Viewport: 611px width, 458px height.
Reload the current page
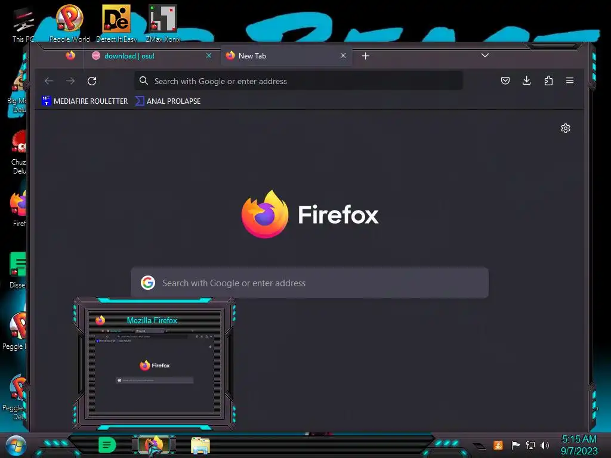(92, 81)
